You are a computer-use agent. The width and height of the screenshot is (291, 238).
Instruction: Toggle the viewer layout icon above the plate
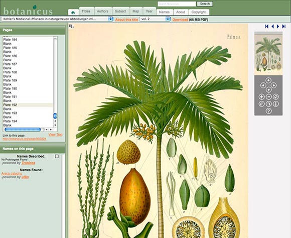coord(71,27)
